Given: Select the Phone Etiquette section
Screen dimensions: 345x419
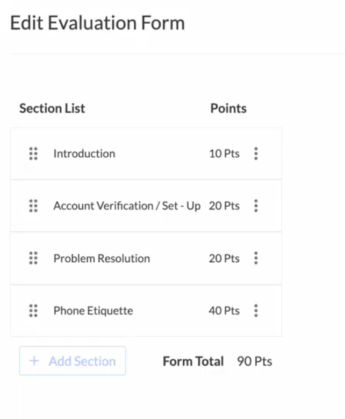Looking at the screenshot, I should click(93, 311).
